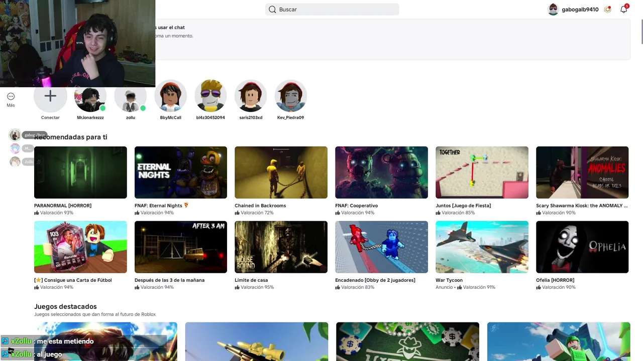
Task: Click the search magnifier icon
Action: 272,10
